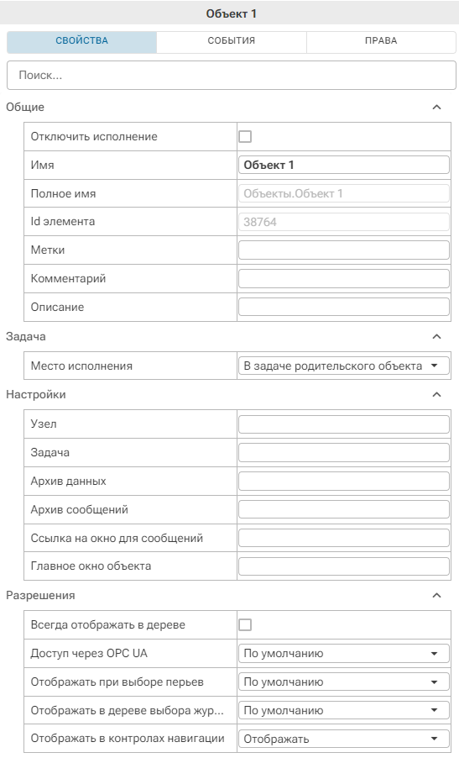459x758 pixels.
Task: Switch to the Права tab
Action: pos(381,41)
